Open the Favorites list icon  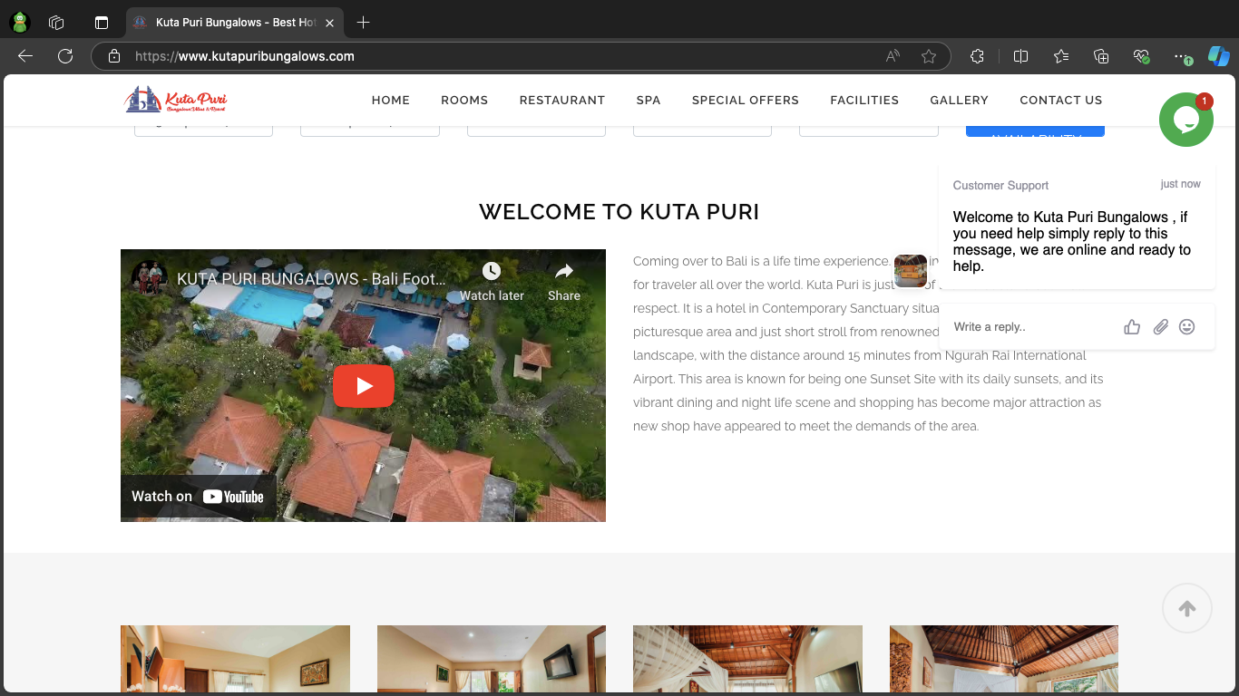1061,56
